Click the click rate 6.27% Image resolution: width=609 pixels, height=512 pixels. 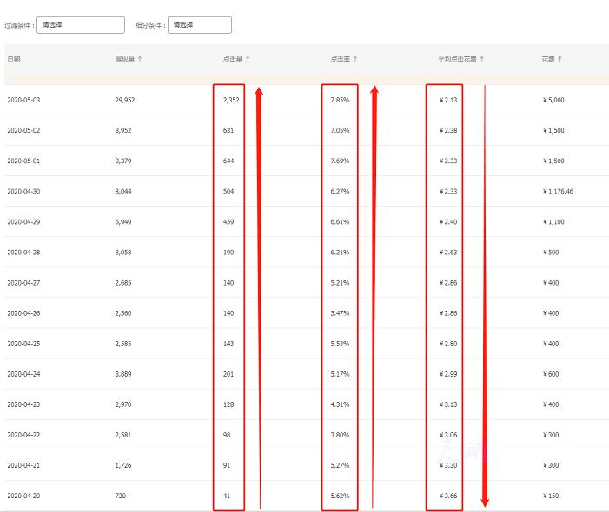pos(340,191)
